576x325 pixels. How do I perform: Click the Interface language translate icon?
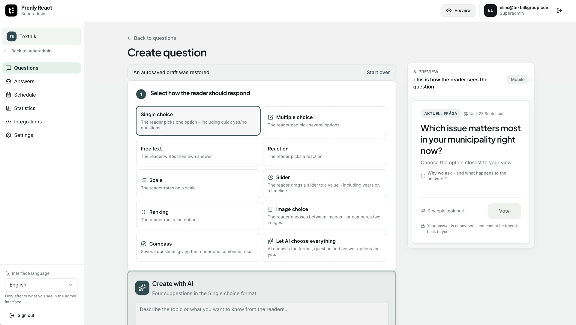coord(7,273)
